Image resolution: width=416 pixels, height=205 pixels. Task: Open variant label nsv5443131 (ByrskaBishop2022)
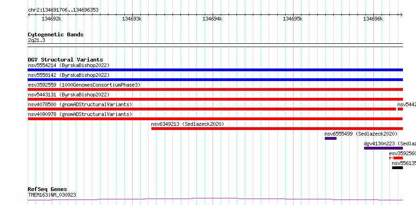coord(69,95)
